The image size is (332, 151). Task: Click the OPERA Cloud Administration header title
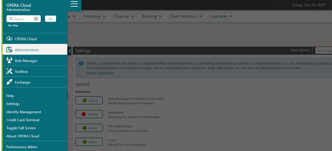pos(19,7)
